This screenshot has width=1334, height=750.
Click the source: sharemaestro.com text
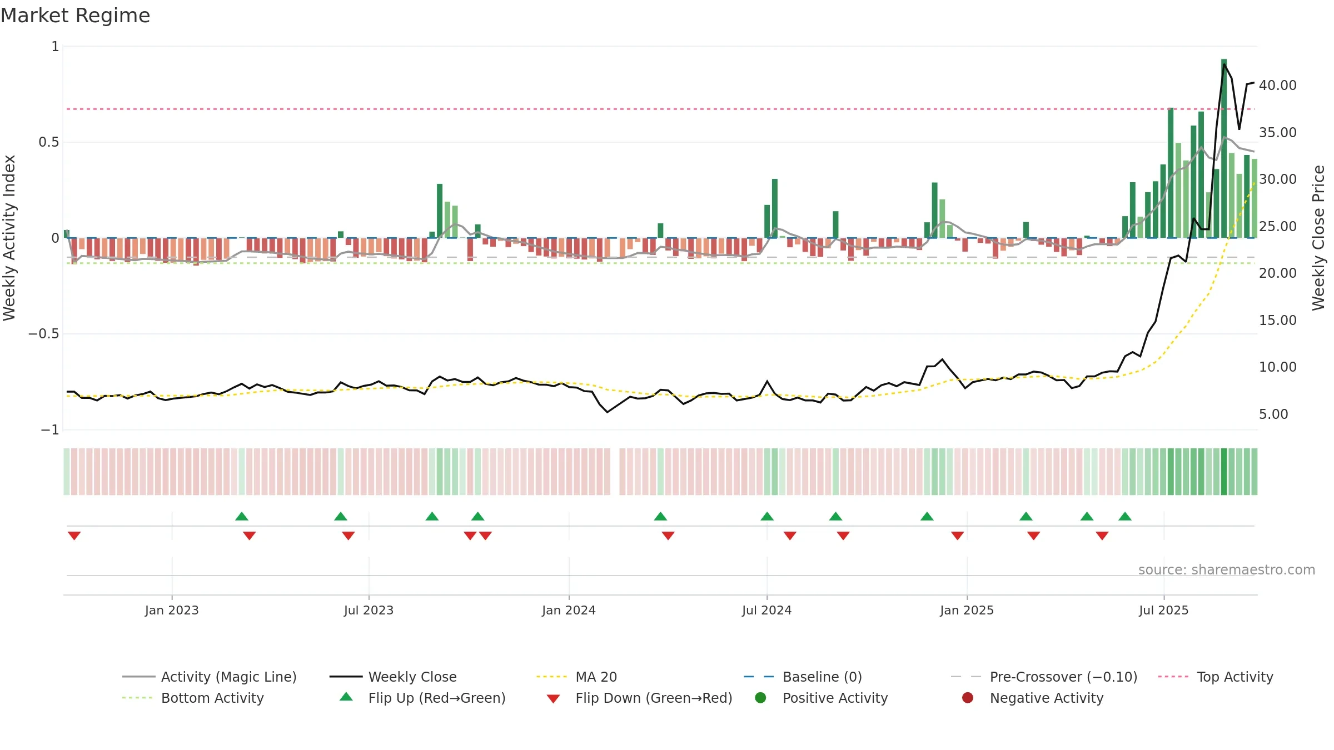click(1227, 569)
